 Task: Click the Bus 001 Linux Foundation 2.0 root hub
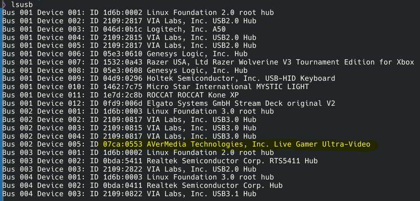click(138, 13)
